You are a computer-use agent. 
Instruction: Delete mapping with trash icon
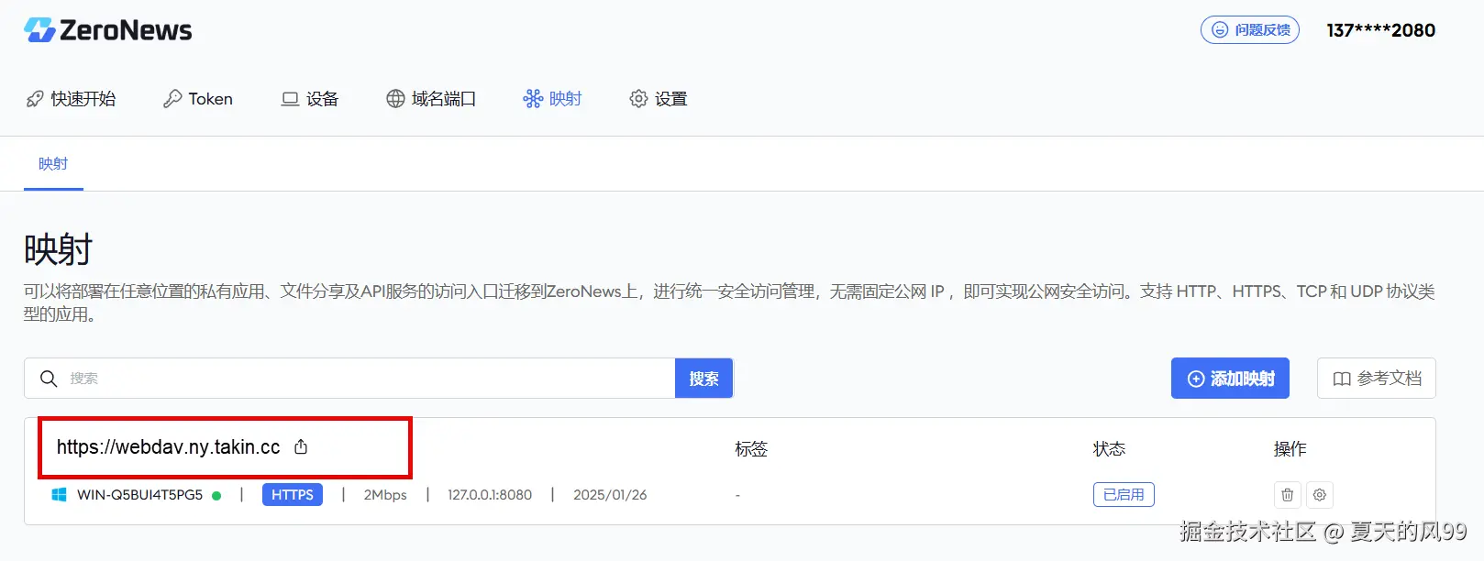[x=1288, y=495]
